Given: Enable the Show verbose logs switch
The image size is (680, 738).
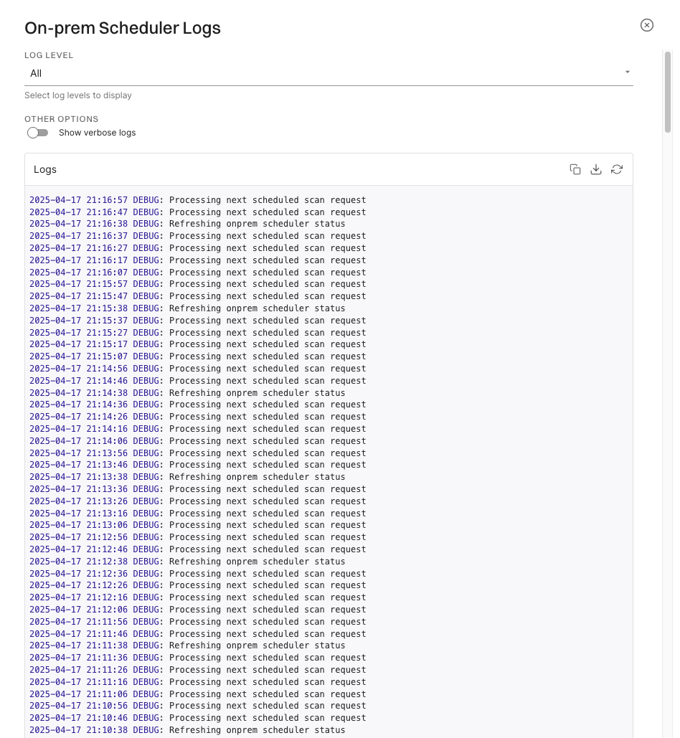Looking at the screenshot, I should (37, 133).
